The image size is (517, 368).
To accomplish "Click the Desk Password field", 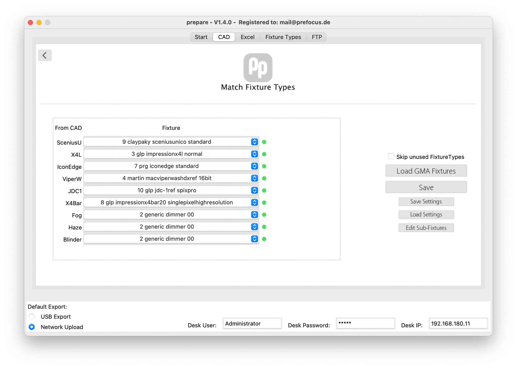I will (365, 323).
